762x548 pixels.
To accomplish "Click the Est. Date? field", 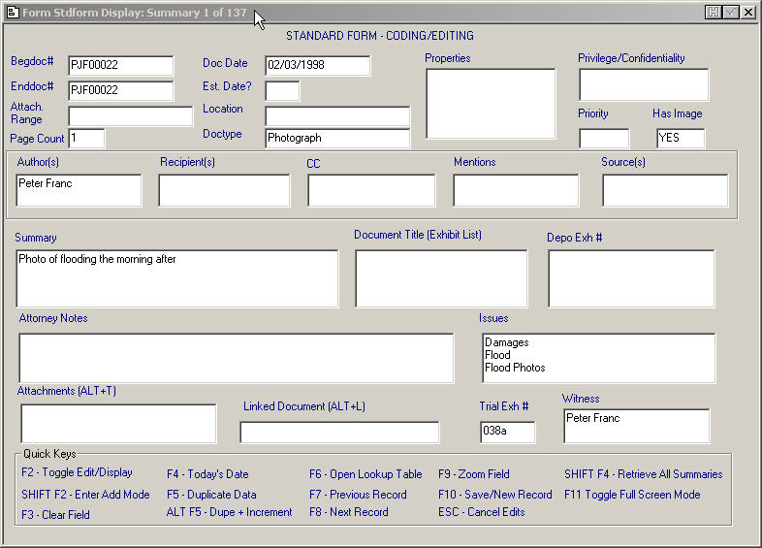I will pos(282,91).
